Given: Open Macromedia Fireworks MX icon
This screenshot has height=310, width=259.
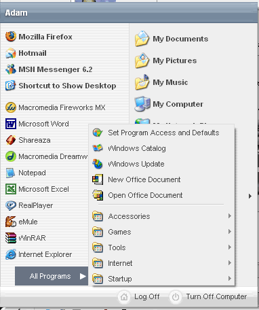Looking at the screenshot, I should (x=11, y=107).
